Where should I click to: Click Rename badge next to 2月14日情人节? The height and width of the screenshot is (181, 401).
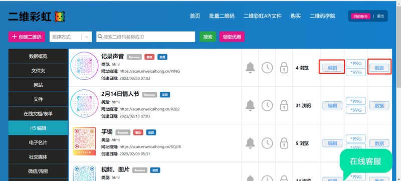(x=149, y=95)
